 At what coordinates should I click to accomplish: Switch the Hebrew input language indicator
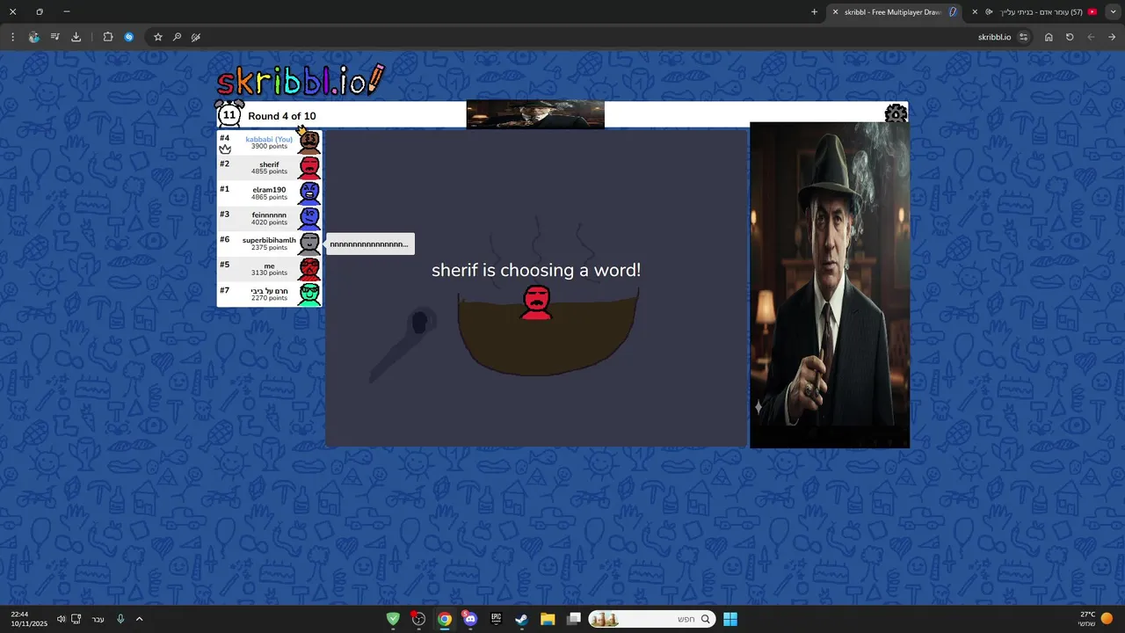click(x=98, y=619)
